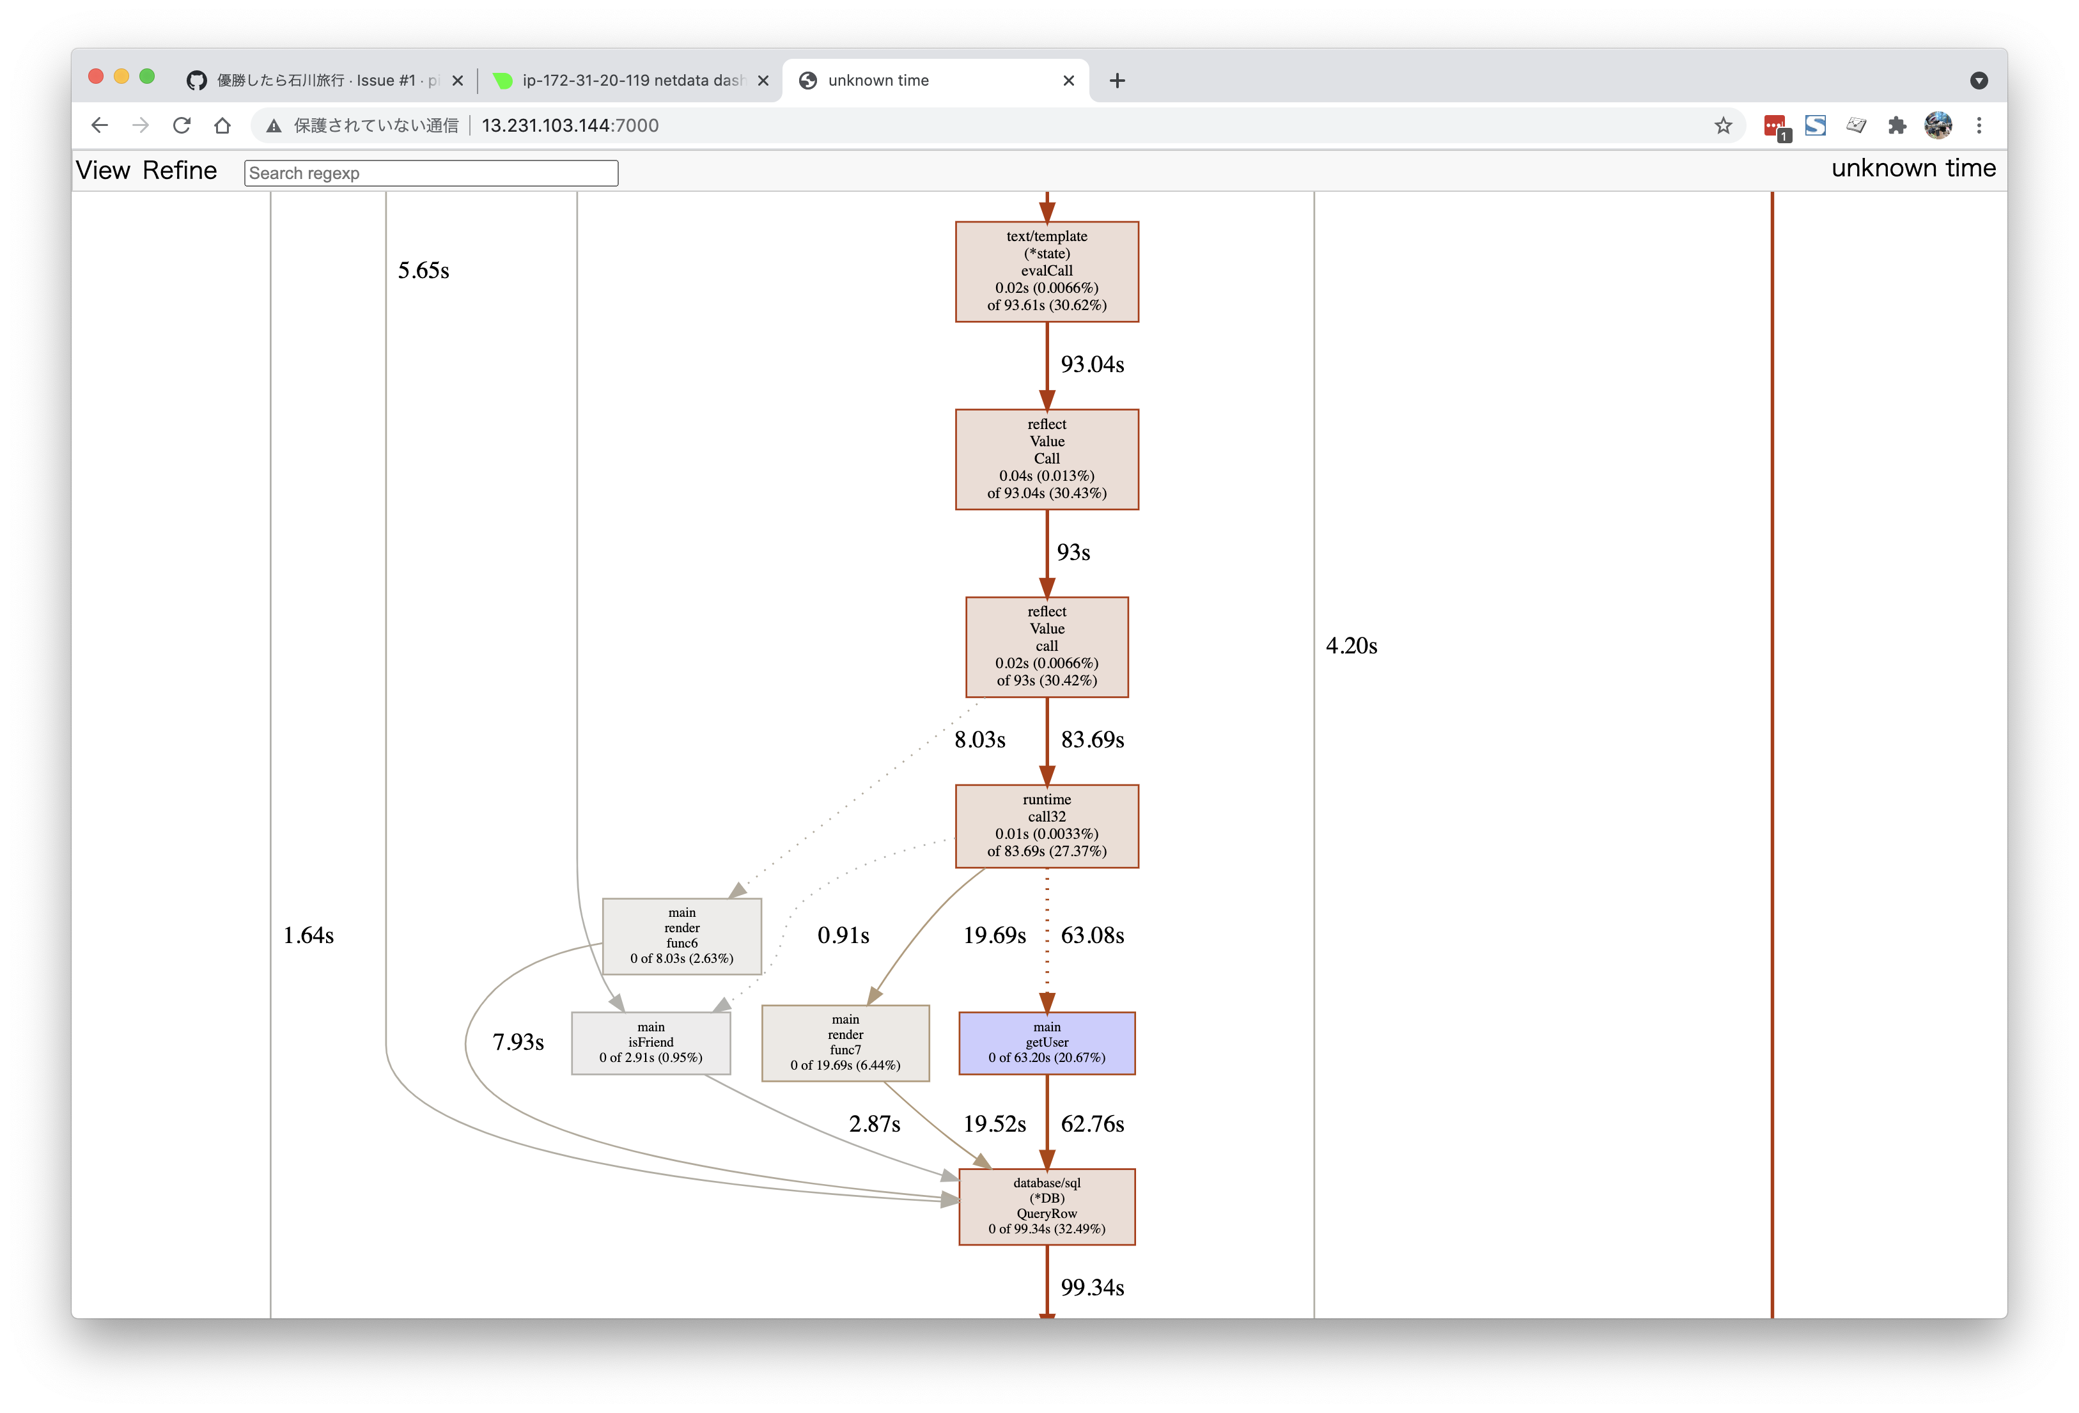Select the 'unknown time' tab

click(936, 81)
